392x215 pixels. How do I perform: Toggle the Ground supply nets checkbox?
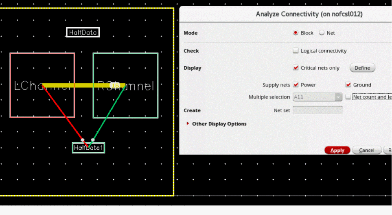point(348,85)
